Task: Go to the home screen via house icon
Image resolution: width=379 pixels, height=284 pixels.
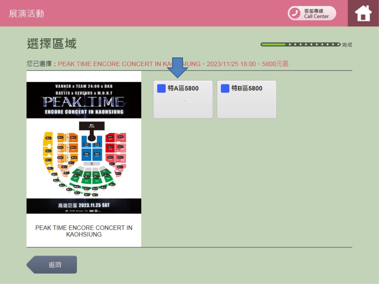Action: tap(363, 13)
